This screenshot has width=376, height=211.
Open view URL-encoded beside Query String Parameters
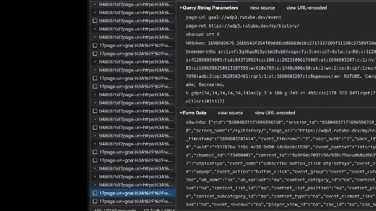point(307,8)
